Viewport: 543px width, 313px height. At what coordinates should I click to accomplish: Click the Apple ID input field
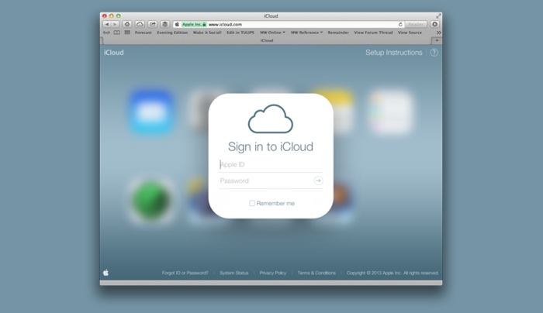click(x=271, y=164)
